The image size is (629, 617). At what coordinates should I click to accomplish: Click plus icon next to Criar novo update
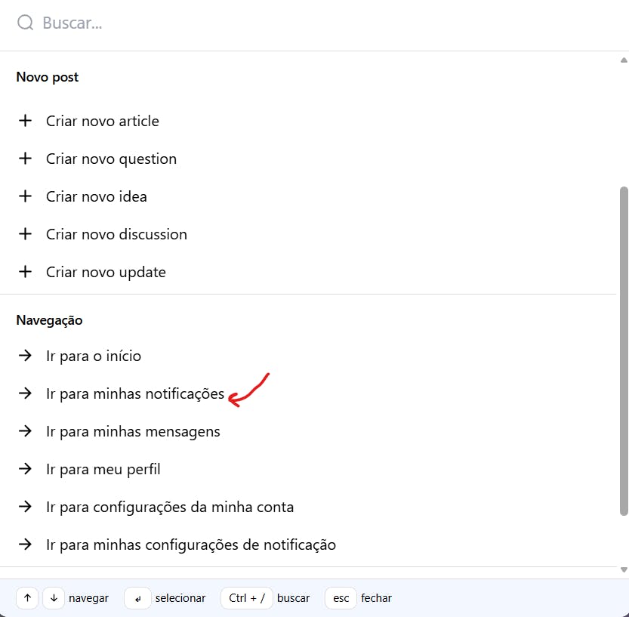point(25,272)
